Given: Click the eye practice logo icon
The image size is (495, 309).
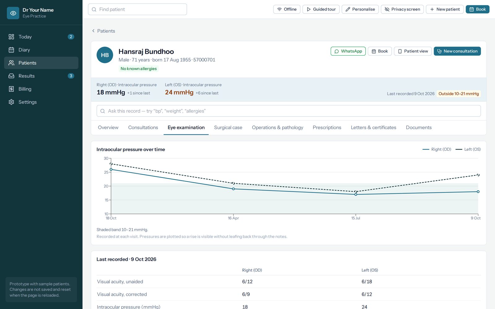Looking at the screenshot, I should coord(13,13).
